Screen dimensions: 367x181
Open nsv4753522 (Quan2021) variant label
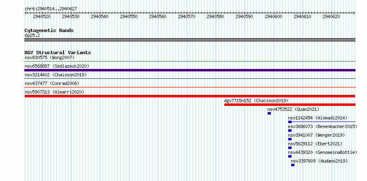coord(293,109)
